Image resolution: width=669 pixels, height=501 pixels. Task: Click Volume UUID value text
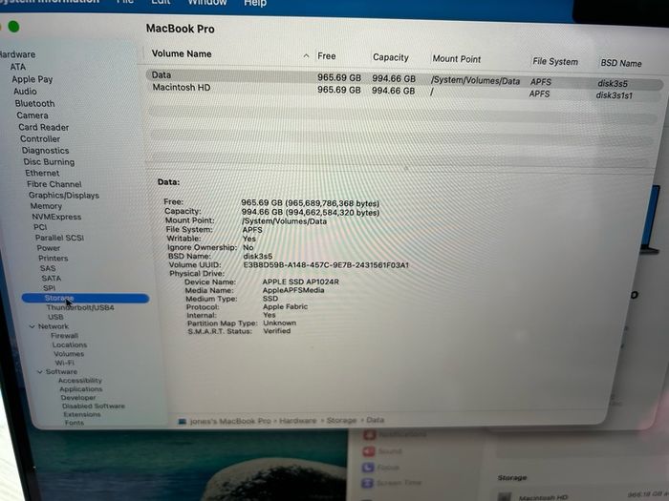pos(326,265)
